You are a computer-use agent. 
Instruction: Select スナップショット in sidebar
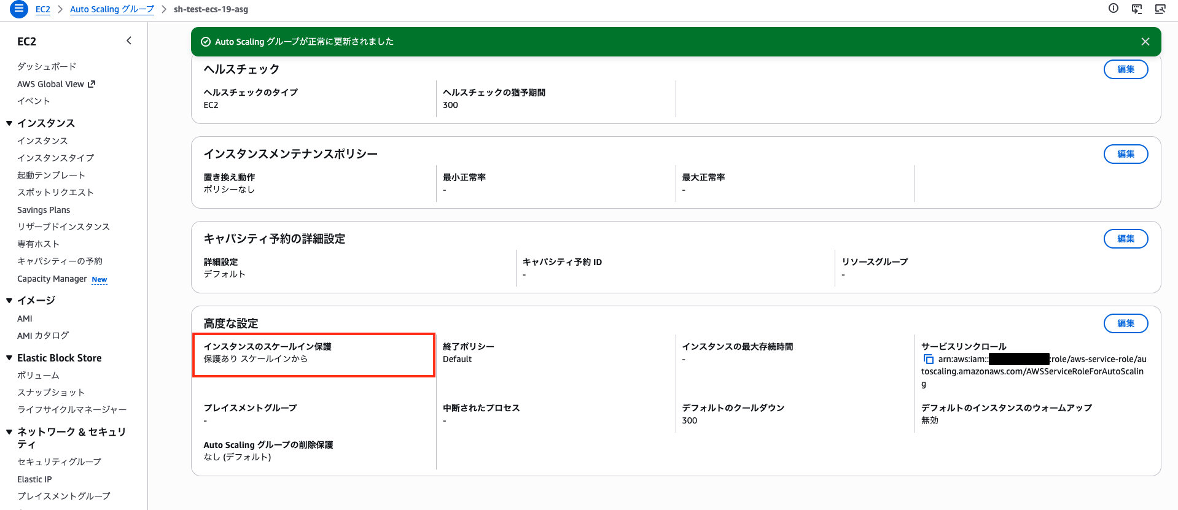[x=51, y=392]
